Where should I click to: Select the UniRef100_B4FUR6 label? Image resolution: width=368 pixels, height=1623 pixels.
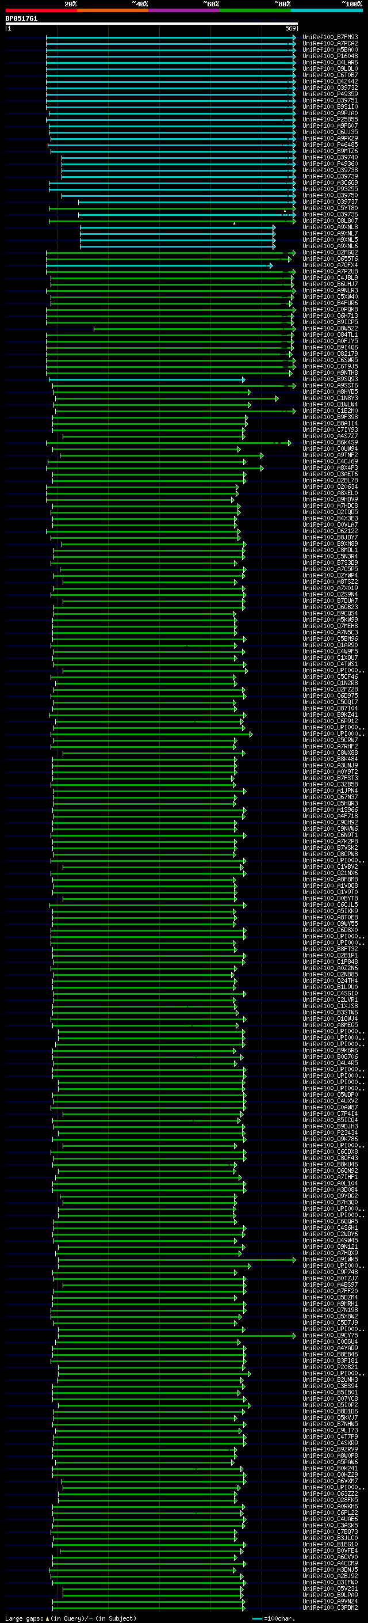330,303
